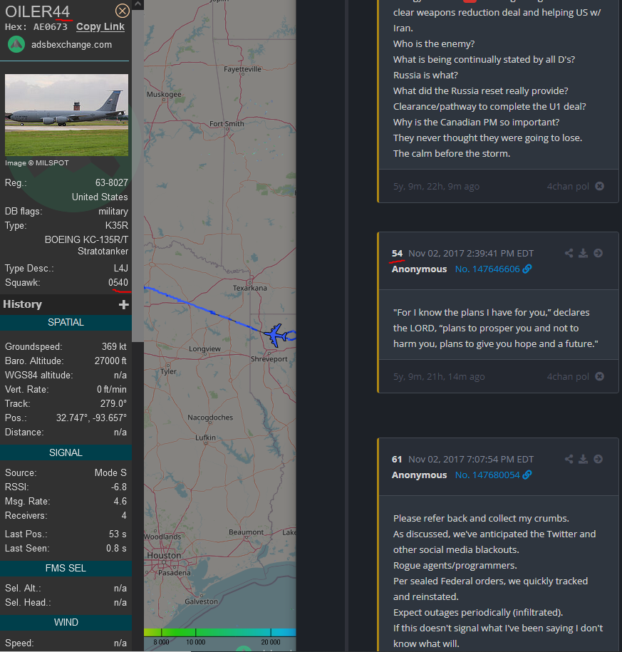The width and height of the screenshot is (622, 652).
Task: Click the 4chan pol label on post 54
Action: pyautogui.click(x=568, y=376)
